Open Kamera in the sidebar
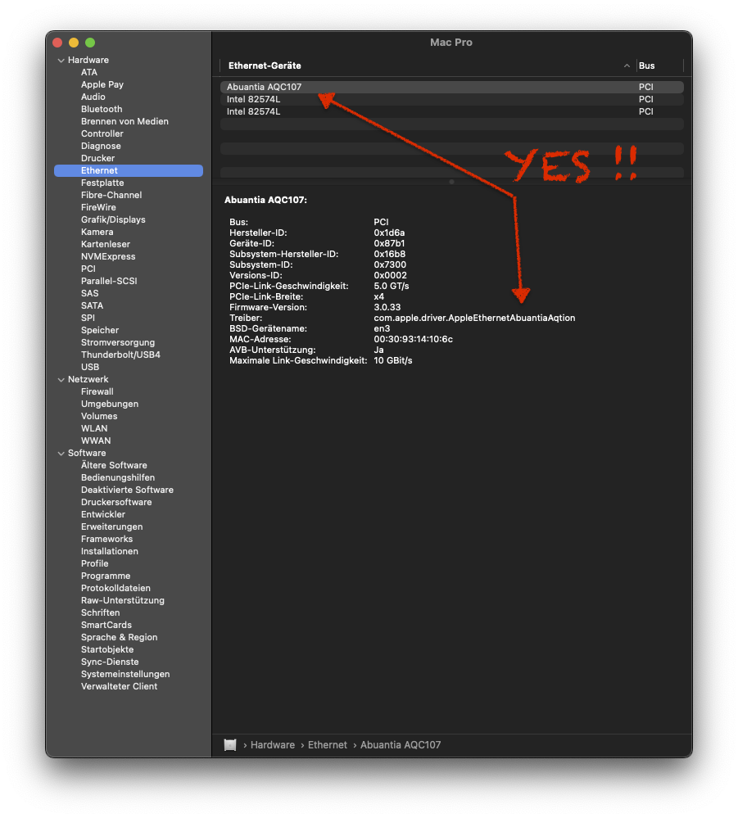The image size is (738, 818). [97, 232]
